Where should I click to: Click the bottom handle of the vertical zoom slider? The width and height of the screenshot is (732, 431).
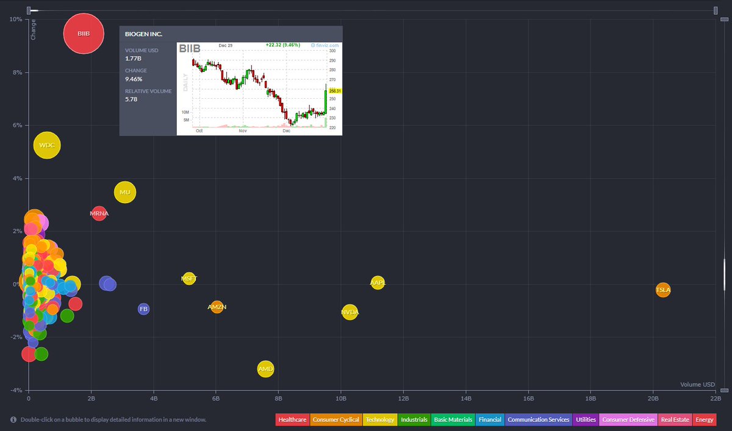(x=724, y=390)
